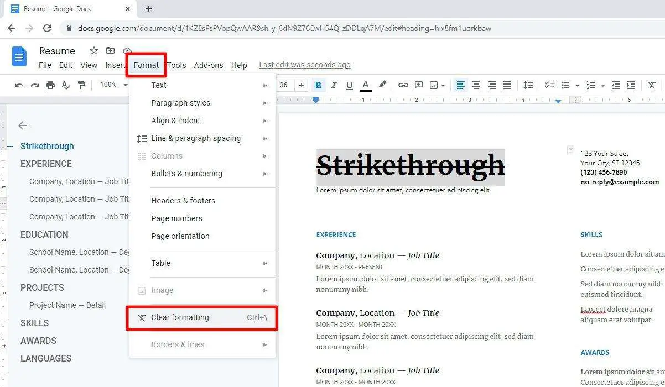Increase font size with plus button
This screenshot has width=665, height=387.
tap(301, 85)
